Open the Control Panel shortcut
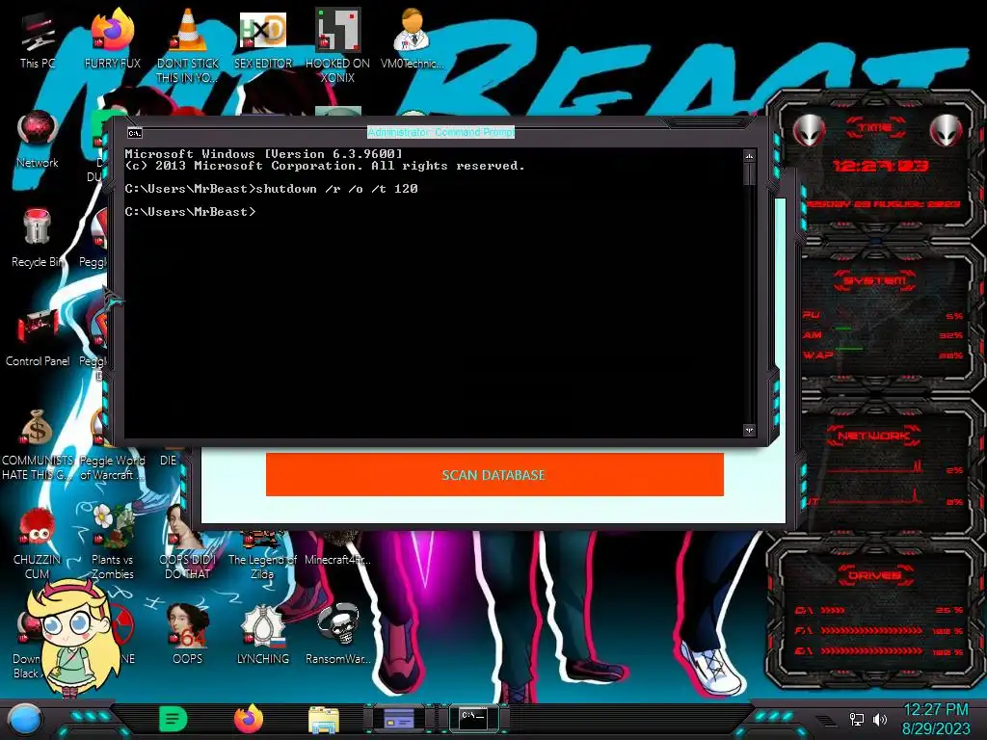The height and width of the screenshot is (740, 987). point(38,337)
